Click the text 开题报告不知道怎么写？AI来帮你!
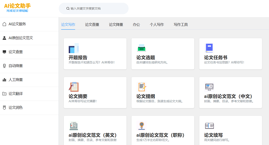The height and width of the screenshot is (145, 269). pyautogui.click(x=92, y=62)
